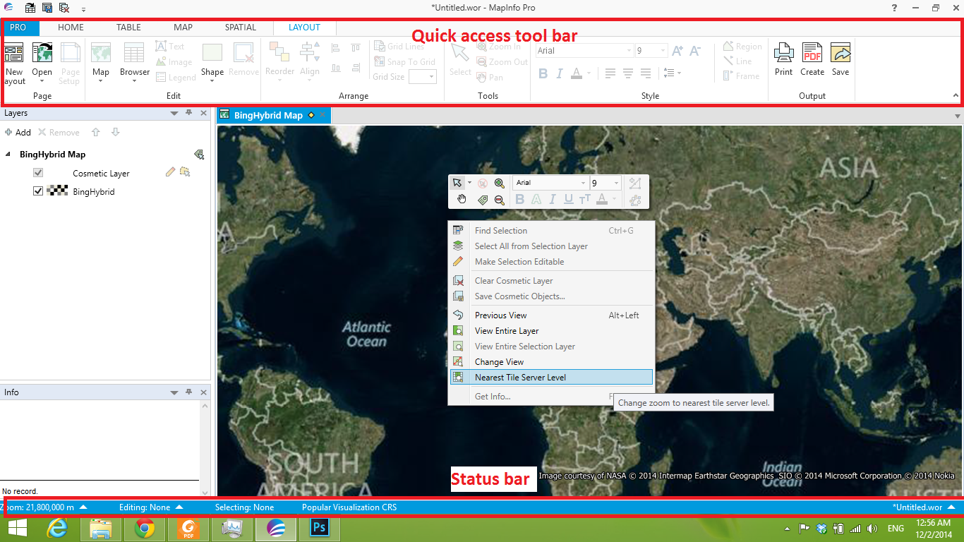Click Popular Visualization CRS in status bar
The width and height of the screenshot is (964, 542).
pos(349,507)
